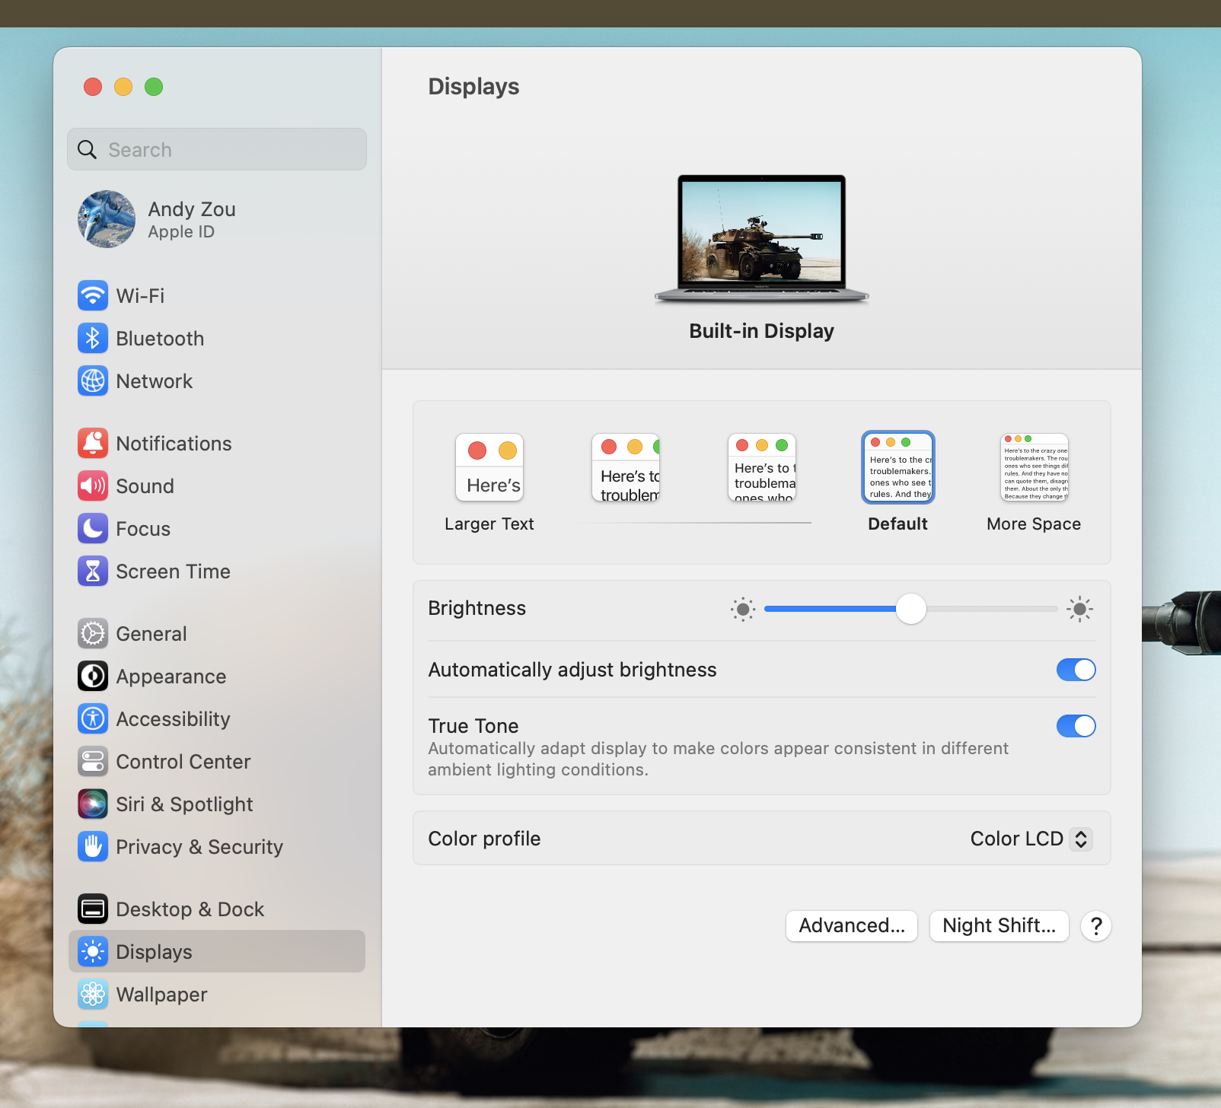
Task: Click the search magnifying glass icon
Action: [88, 149]
